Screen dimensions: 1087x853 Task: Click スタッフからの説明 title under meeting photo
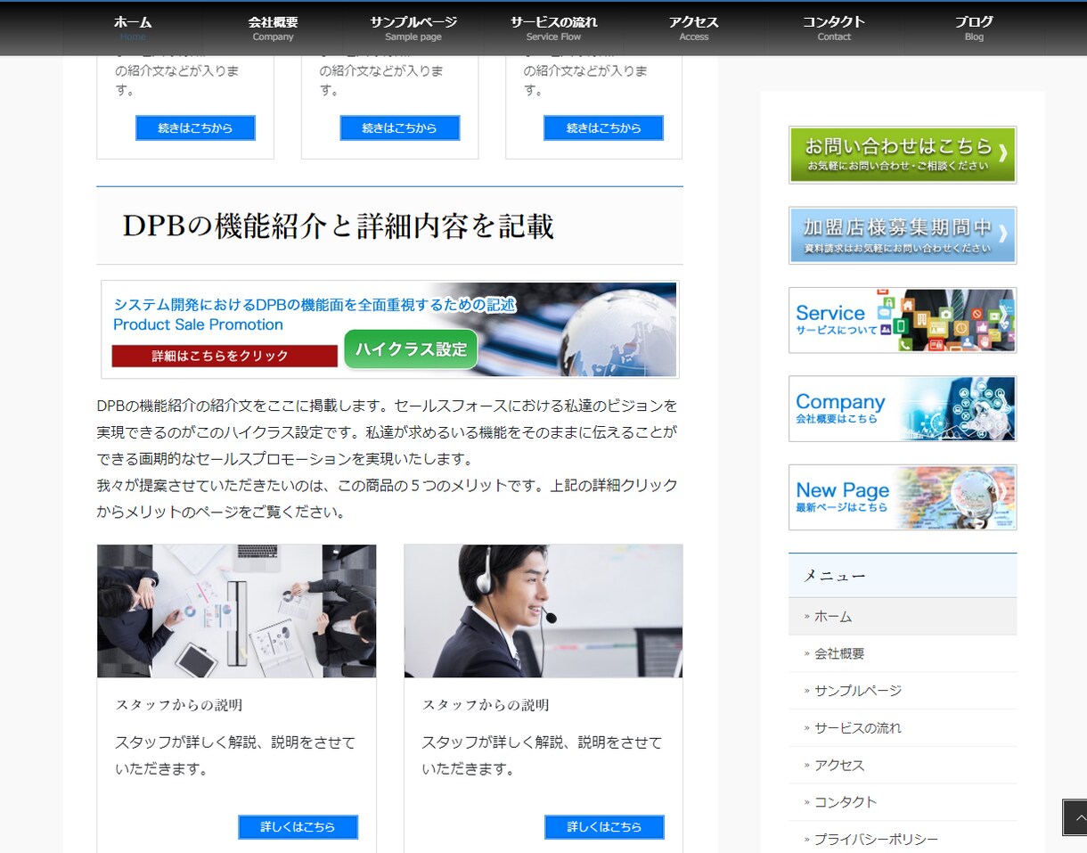pyautogui.click(x=178, y=705)
